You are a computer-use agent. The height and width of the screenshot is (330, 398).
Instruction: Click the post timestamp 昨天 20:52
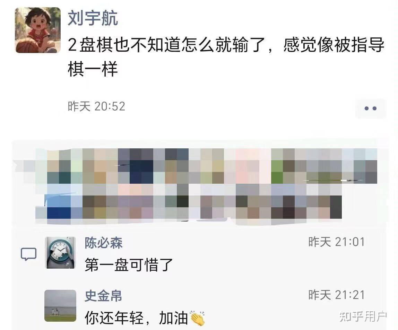pyautogui.click(x=96, y=106)
